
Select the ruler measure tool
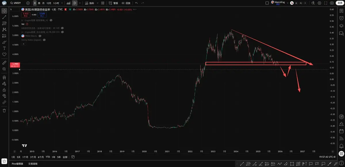[x=4, y=62]
